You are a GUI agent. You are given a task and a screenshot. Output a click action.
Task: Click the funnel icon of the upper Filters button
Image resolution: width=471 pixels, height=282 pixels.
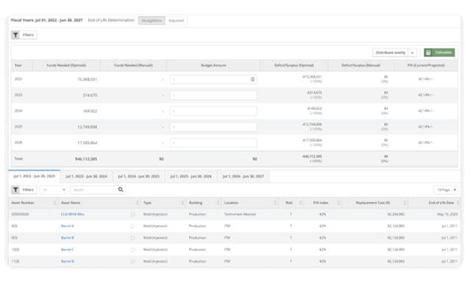[15, 35]
